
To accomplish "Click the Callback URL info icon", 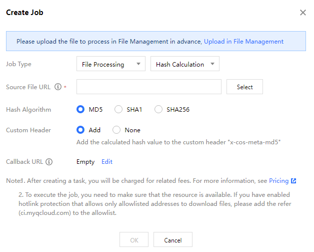I will pyautogui.click(x=49, y=162).
